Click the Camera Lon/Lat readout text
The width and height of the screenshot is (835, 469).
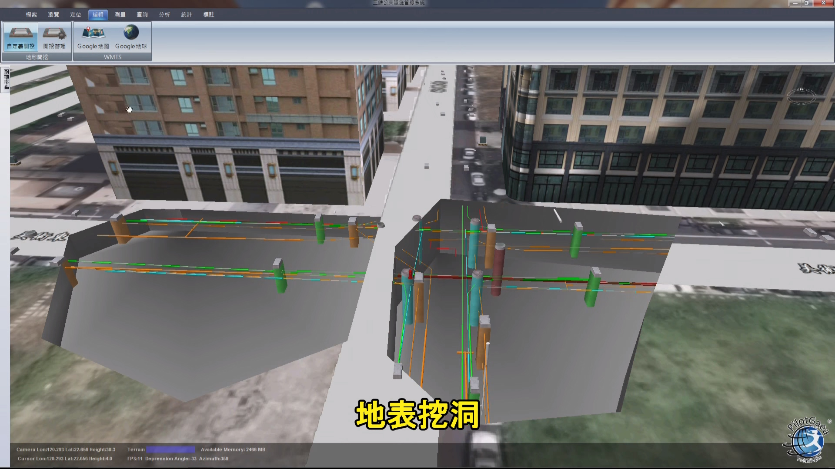(66, 449)
